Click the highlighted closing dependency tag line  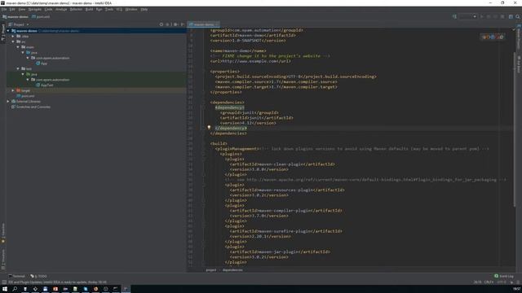pos(230,129)
